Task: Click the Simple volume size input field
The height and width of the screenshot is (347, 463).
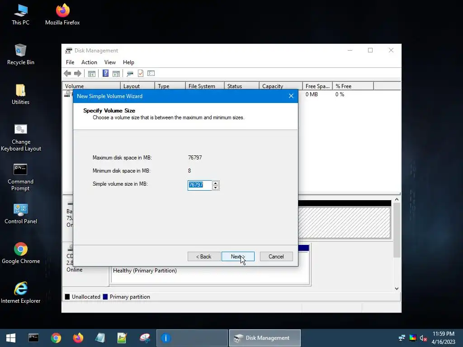Action: coord(199,185)
